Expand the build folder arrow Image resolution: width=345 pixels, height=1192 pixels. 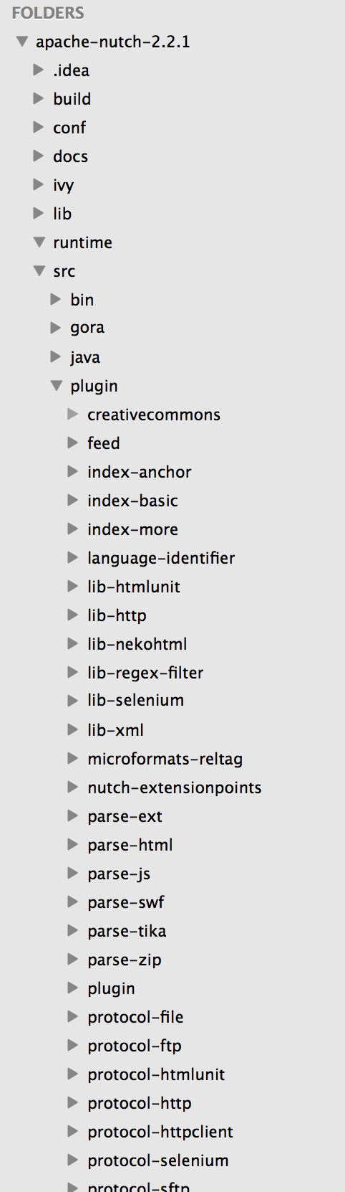click(39, 98)
